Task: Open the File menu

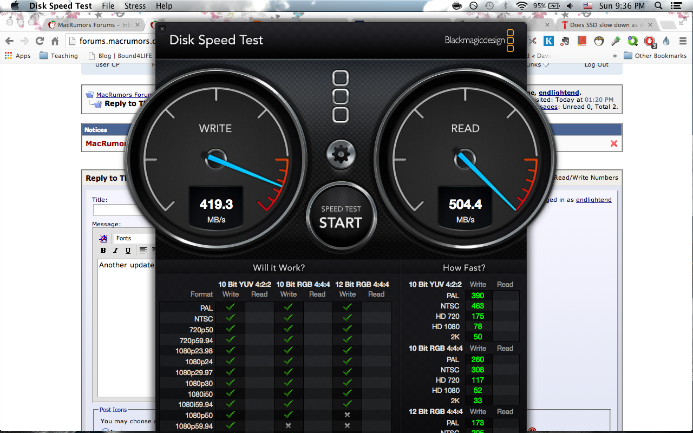Action: point(108,6)
